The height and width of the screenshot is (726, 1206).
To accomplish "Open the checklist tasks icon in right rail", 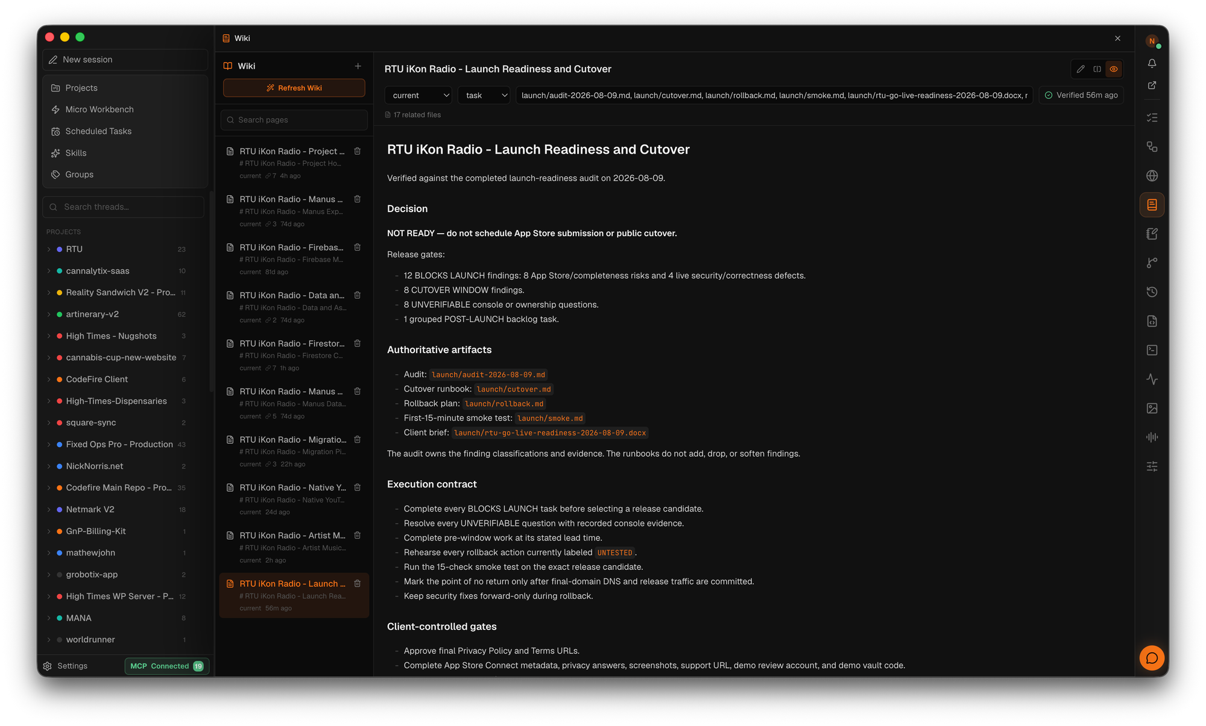I will click(1152, 117).
